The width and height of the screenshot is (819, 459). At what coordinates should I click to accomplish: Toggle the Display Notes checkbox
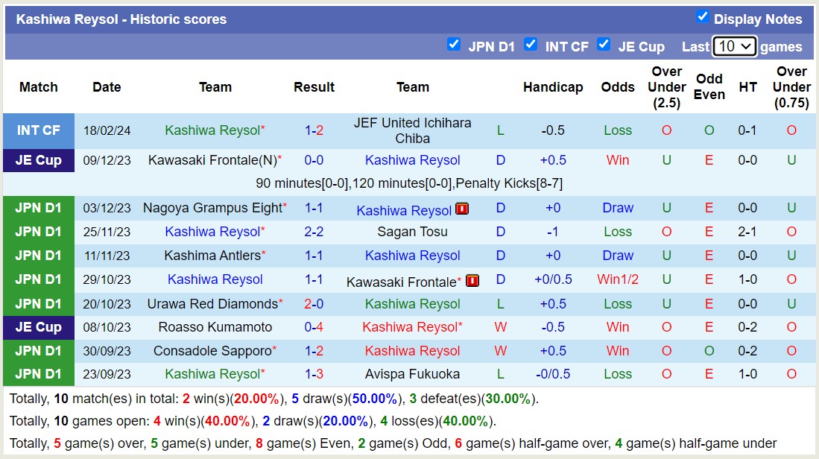(x=702, y=16)
